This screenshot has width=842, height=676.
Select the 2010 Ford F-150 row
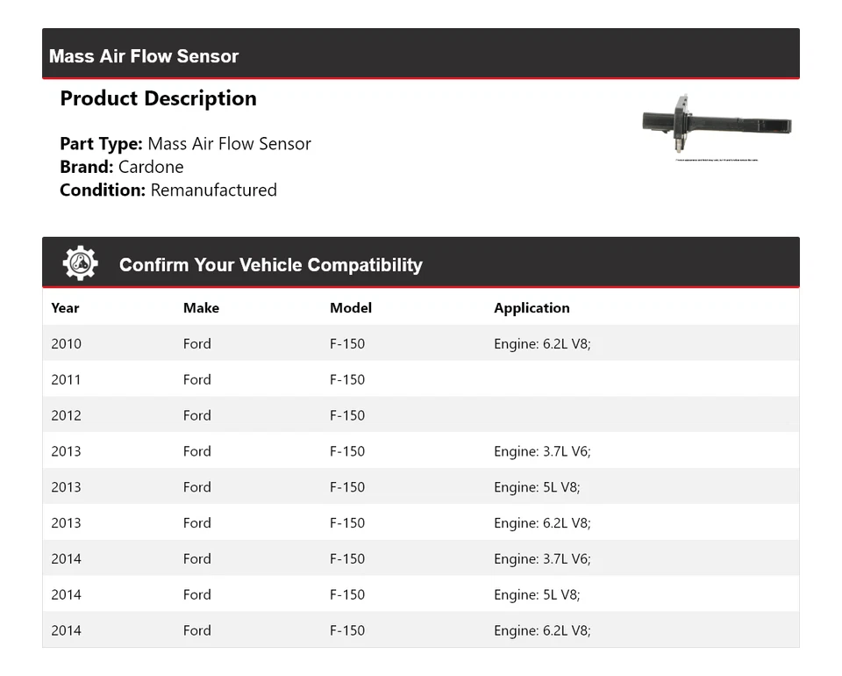pyautogui.click(x=420, y=343)
